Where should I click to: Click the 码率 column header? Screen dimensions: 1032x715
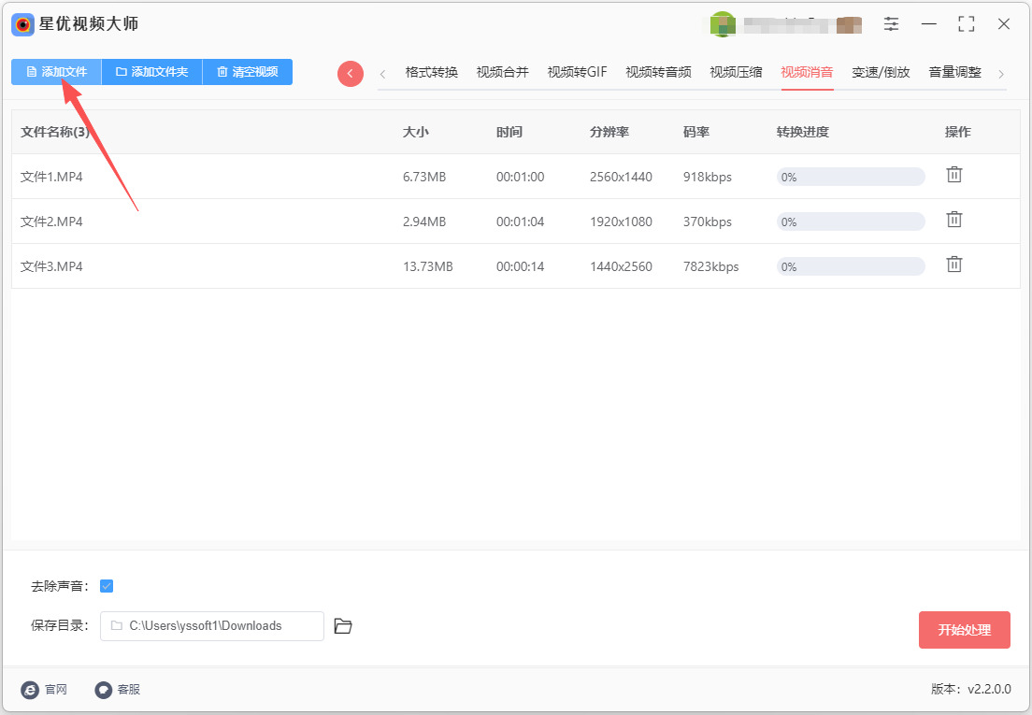pyautogui.click(x=696, y=132)
